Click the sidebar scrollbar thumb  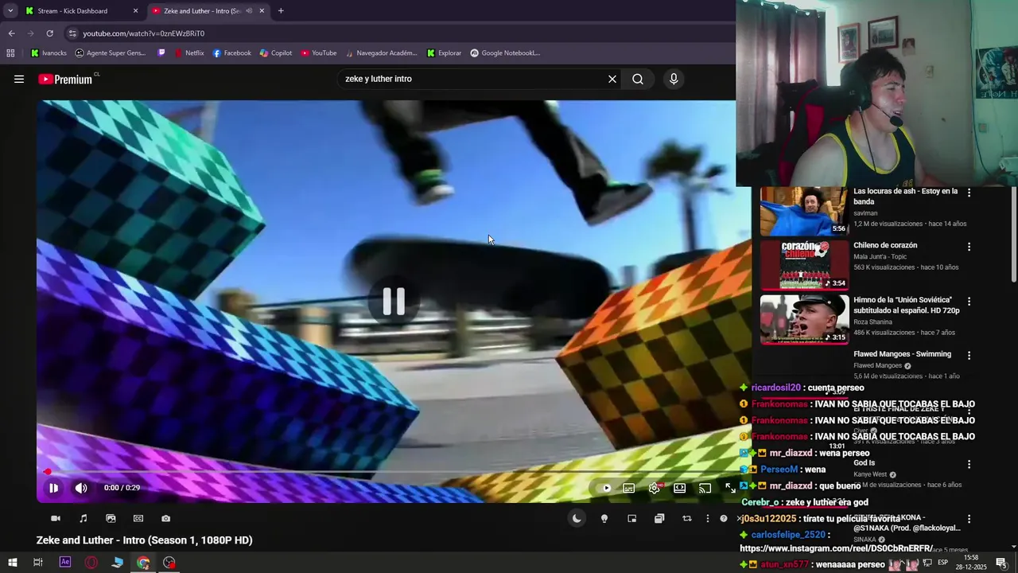click(1013, 234)
